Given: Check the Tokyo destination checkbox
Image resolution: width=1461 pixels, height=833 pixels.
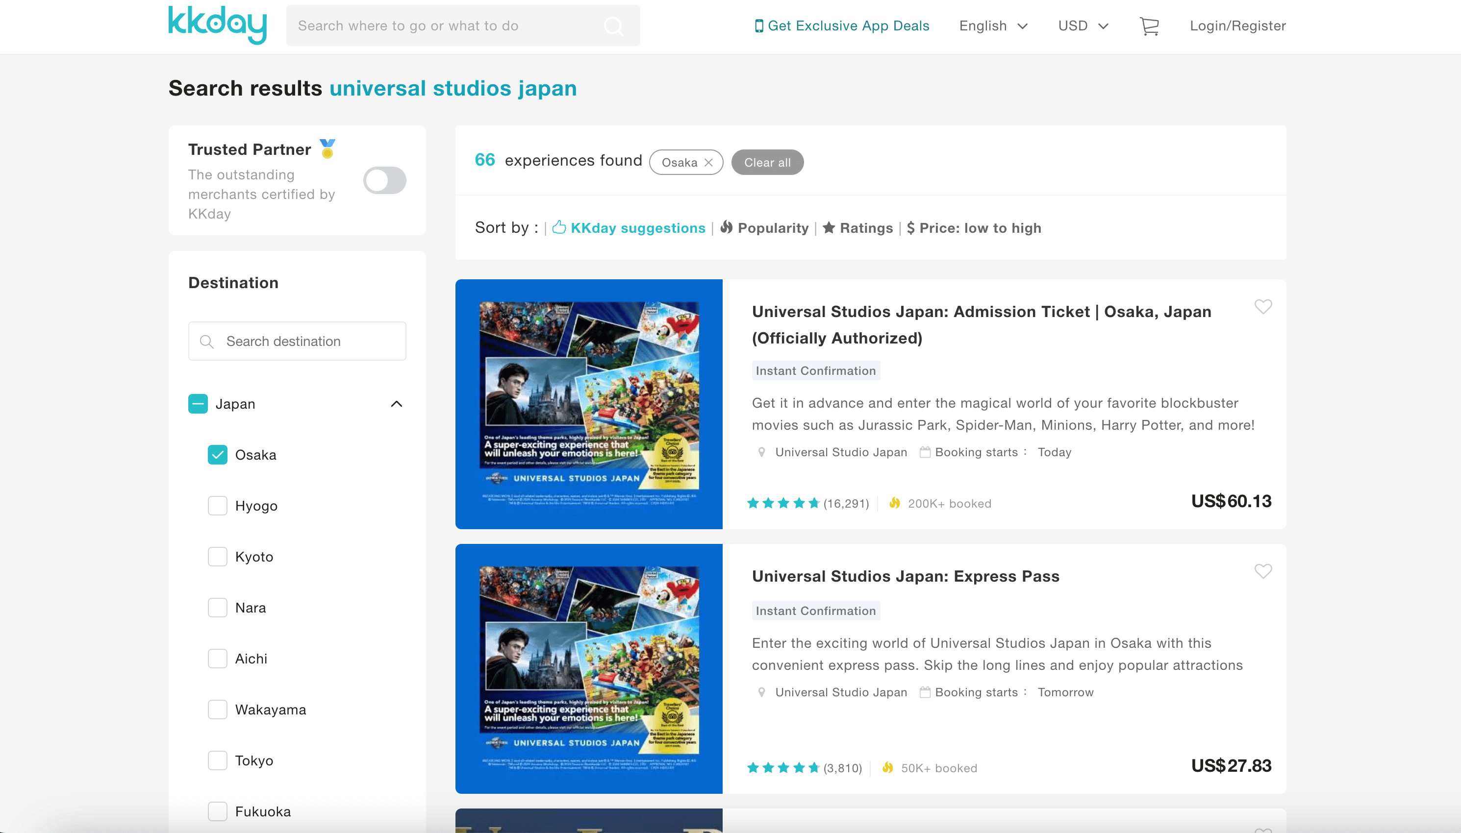Looking at the screenshot, I should point(218,760).
